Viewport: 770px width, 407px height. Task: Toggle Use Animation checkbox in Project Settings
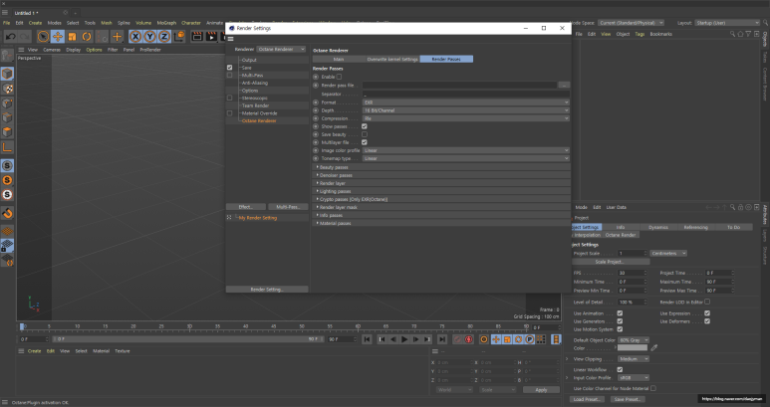point(620,313)
